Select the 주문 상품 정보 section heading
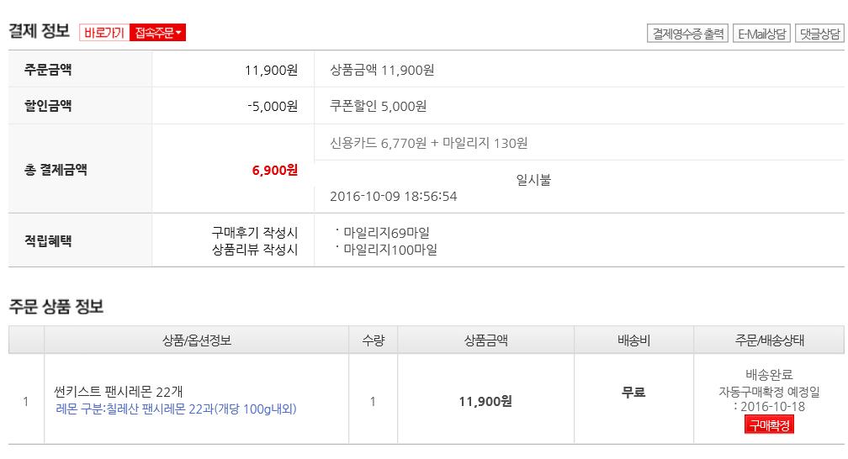 [56, 307]
